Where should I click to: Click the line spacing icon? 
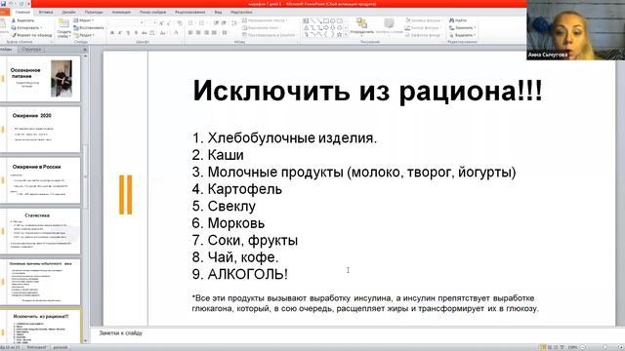click(234, 22)
